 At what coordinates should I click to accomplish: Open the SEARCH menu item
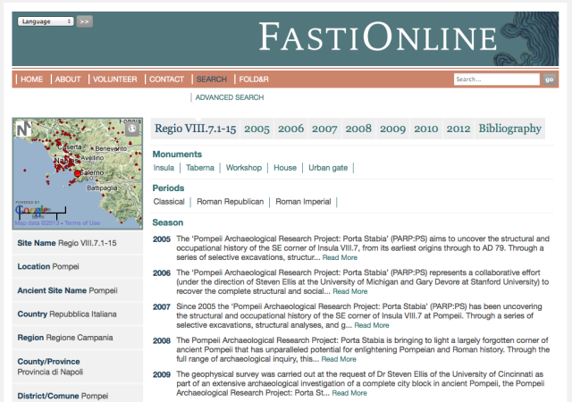click(212, 80)
